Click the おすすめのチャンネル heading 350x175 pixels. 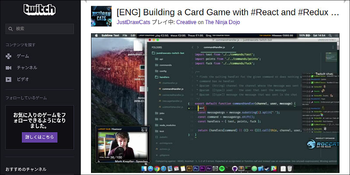coord(26,169)
